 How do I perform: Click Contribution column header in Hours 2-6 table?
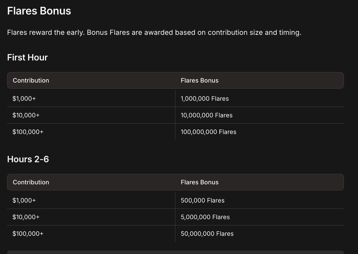pyautogui.click(x=31, y=182)
